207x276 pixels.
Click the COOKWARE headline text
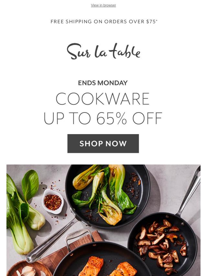103,99
